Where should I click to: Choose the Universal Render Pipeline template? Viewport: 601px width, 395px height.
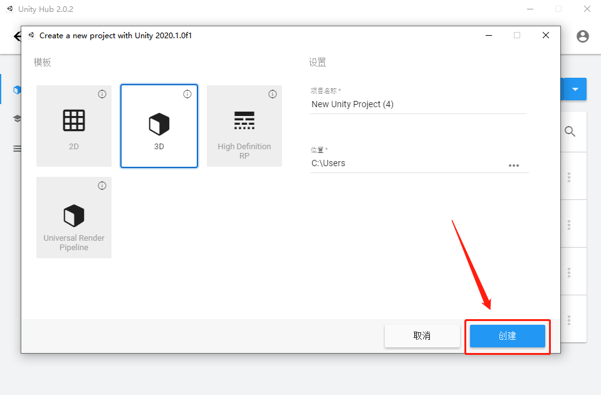click(74, 218)
